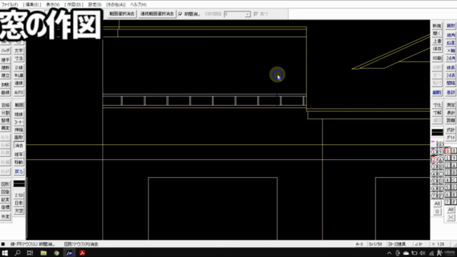Click 戻る to undo
This screenshot has height=257, width=457.
19,171
